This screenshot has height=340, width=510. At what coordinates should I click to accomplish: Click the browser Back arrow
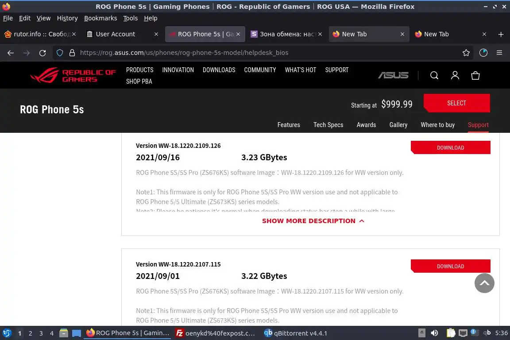pos(11,53)
